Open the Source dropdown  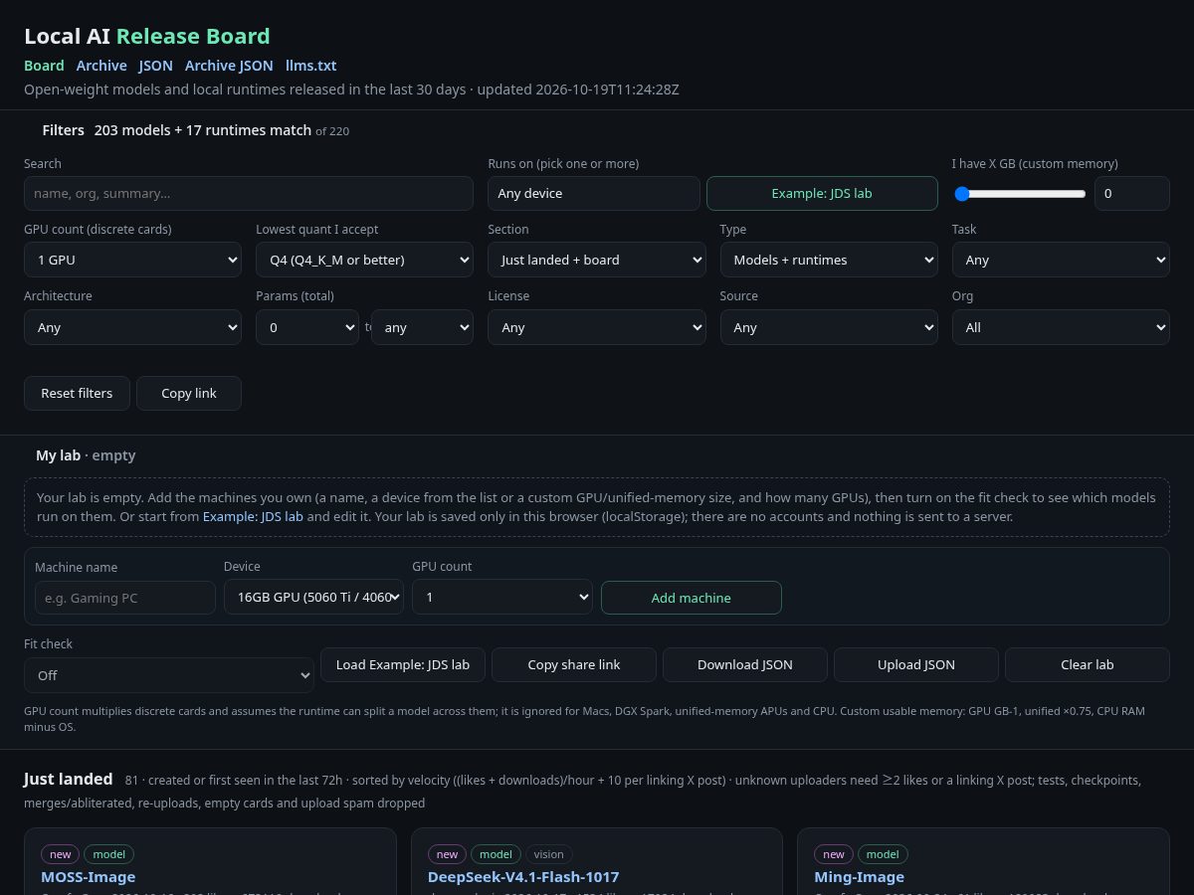(829, 327)
